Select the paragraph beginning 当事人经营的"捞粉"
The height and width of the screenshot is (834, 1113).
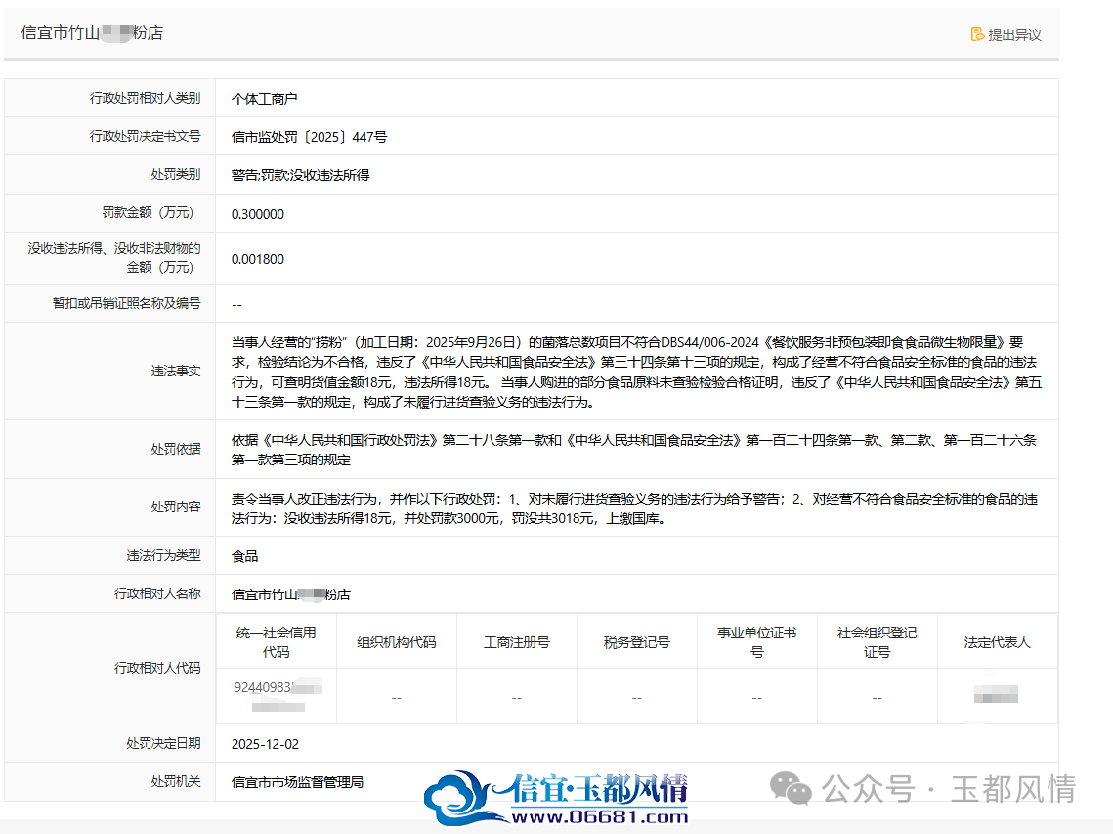click(637, 373)
